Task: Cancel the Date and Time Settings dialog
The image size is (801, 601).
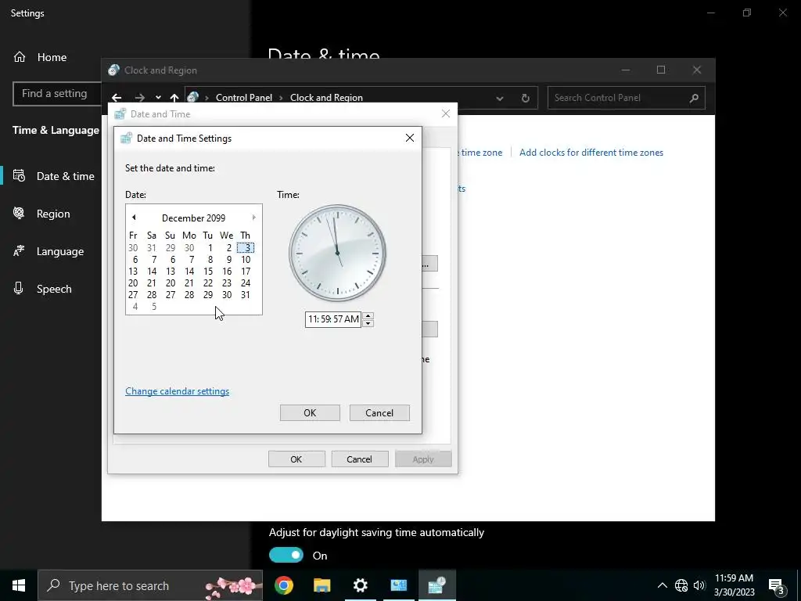Action: (379, 413)
